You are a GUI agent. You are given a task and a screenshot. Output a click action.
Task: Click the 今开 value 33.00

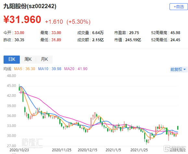(19, 32)
